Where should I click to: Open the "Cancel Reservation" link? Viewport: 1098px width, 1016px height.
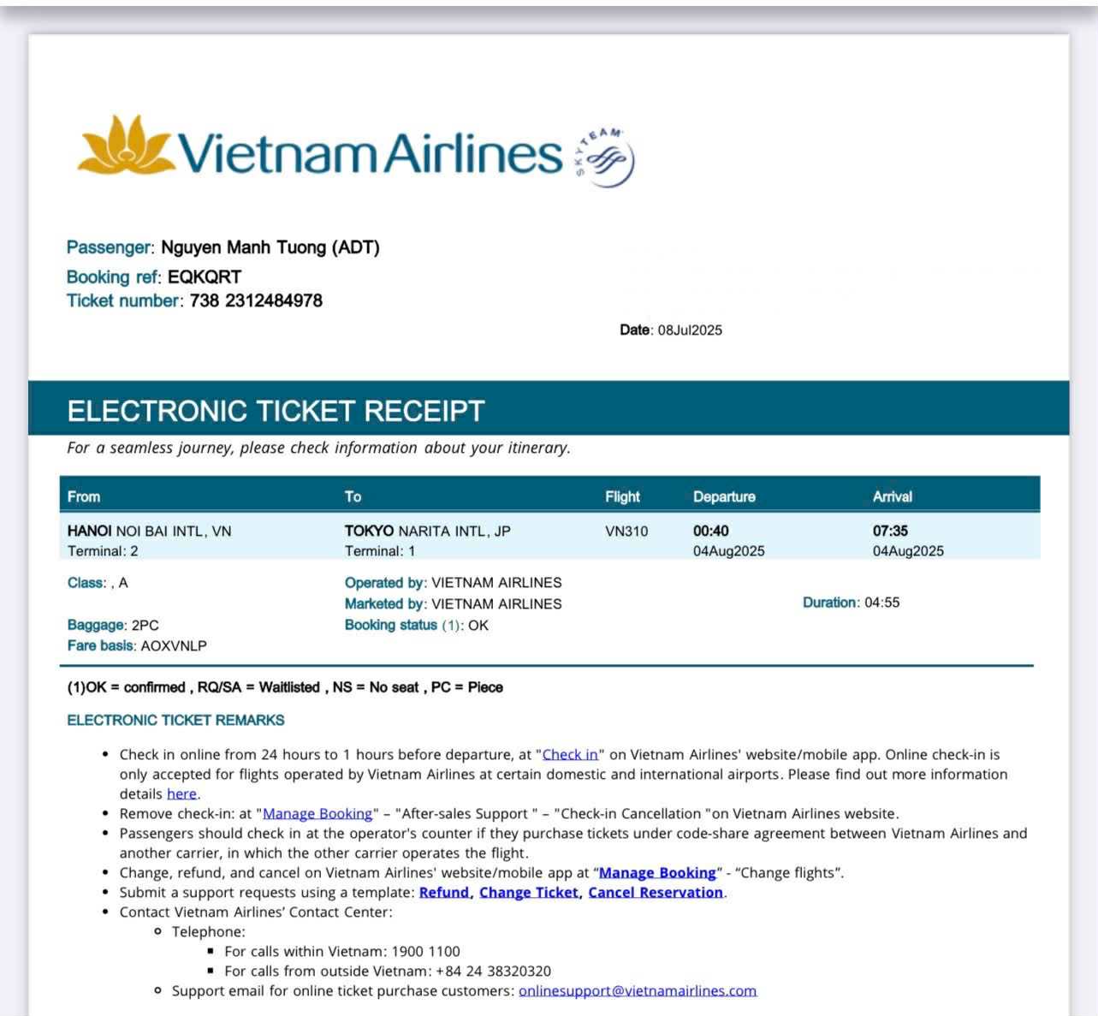[656, 893]
